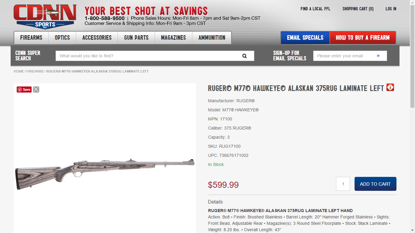Open the Shopping Cart link
Image resolution: width=415 pixels, height=233 pixels.
pyautogui.click(x=358, y=9)
